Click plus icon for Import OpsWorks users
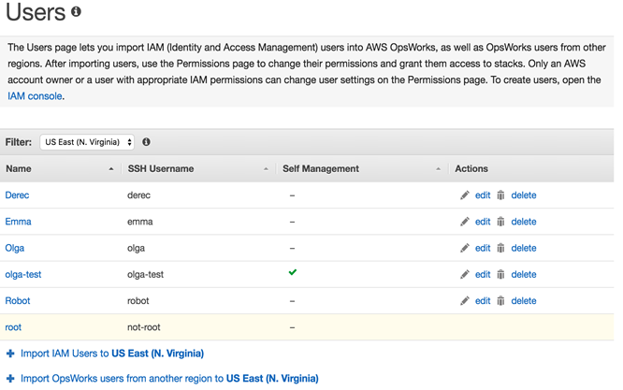This screenshot has width=623, height=390. coord(10,379)
